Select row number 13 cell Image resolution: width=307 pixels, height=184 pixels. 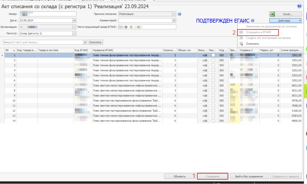[10, 116]
